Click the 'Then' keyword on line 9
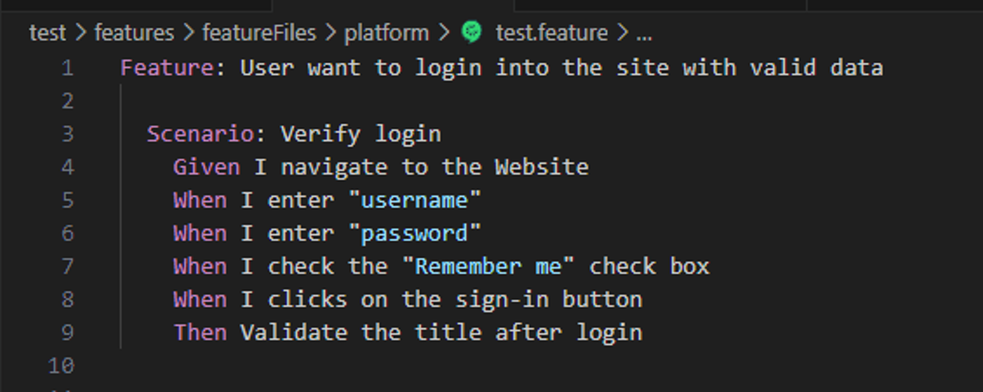 (200, 332)
